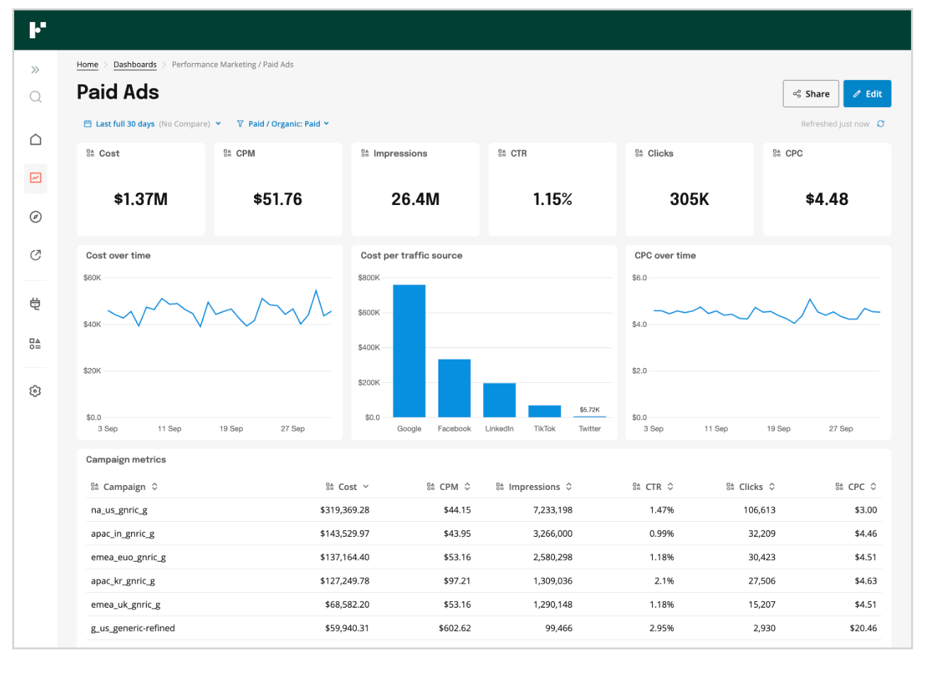The height and width of the screenshot is (675, 945).
Task: Click the 305K Clicks value
Action: point(690,199)
